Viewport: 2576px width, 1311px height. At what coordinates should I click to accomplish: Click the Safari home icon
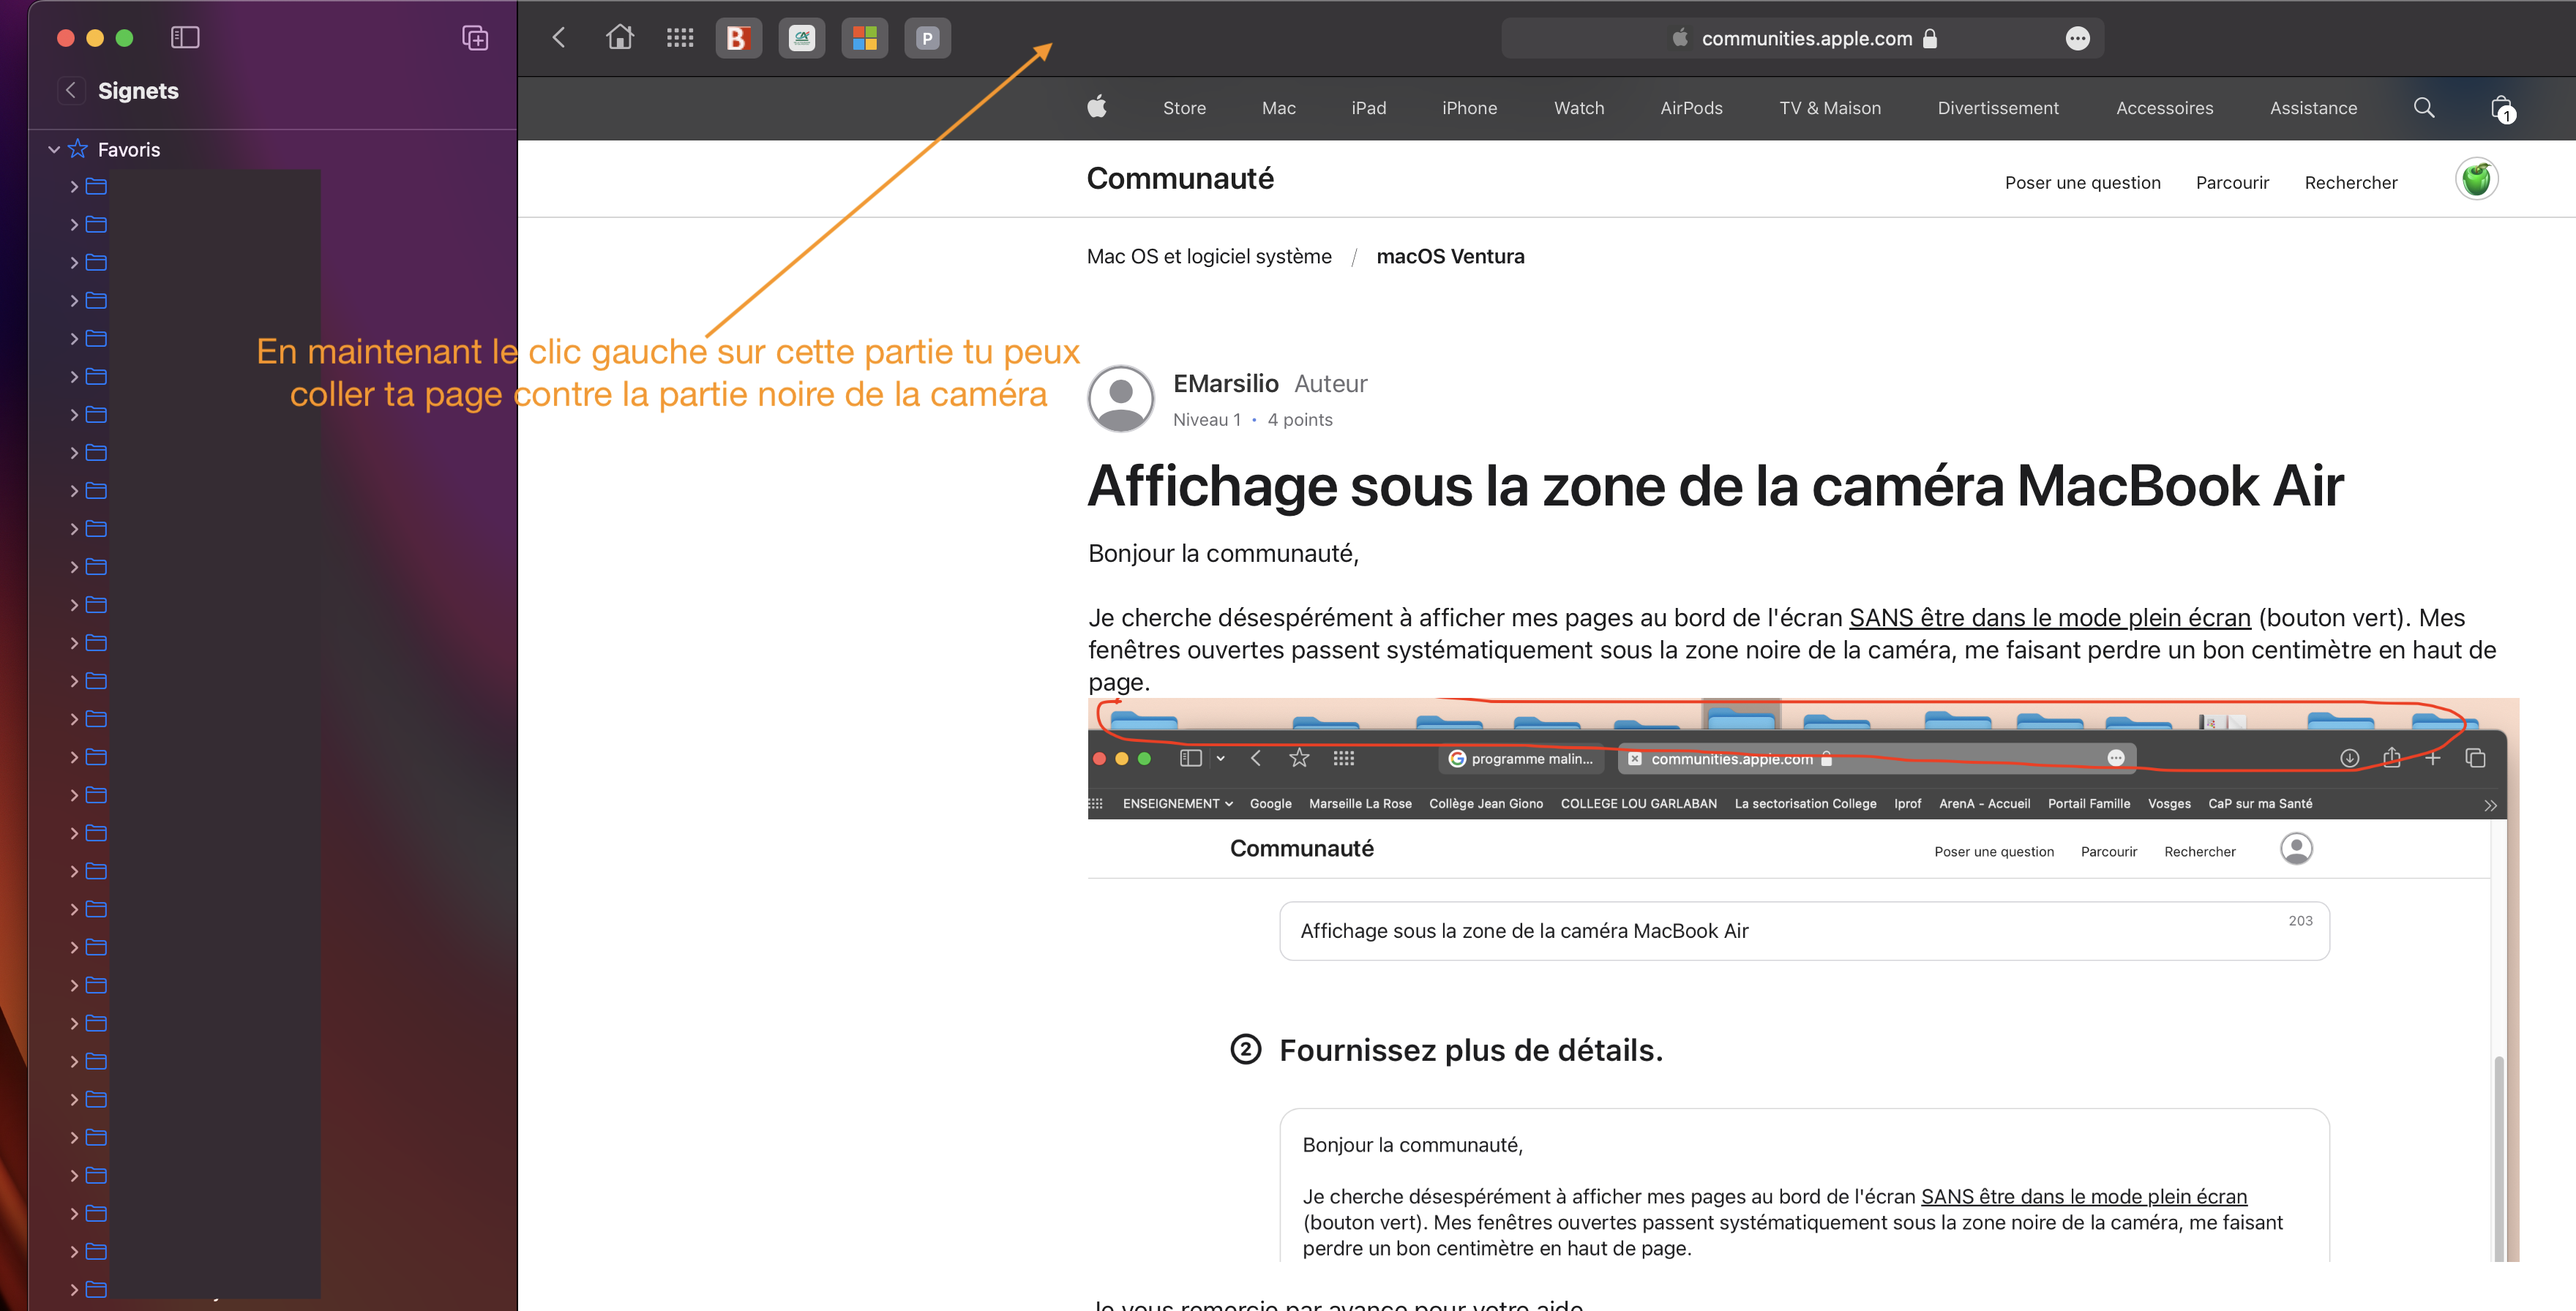click(x=620, y=38)
